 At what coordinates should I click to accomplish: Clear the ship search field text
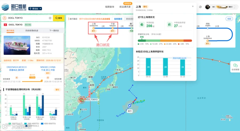[50, 18]
